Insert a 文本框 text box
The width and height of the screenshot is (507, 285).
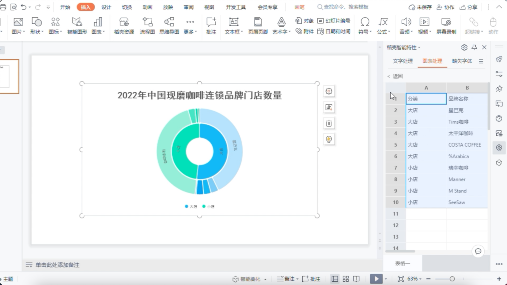(x=234, y=26)
